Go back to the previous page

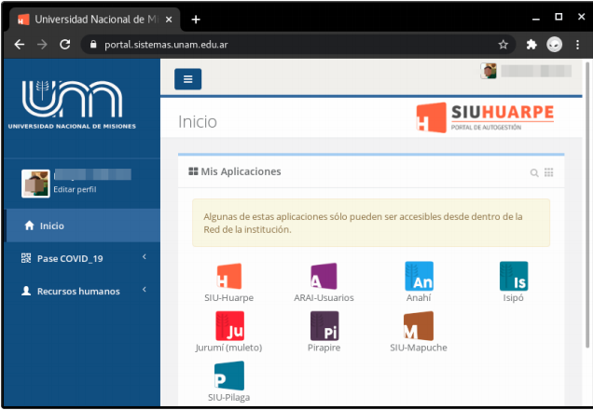tap(20, 45)
